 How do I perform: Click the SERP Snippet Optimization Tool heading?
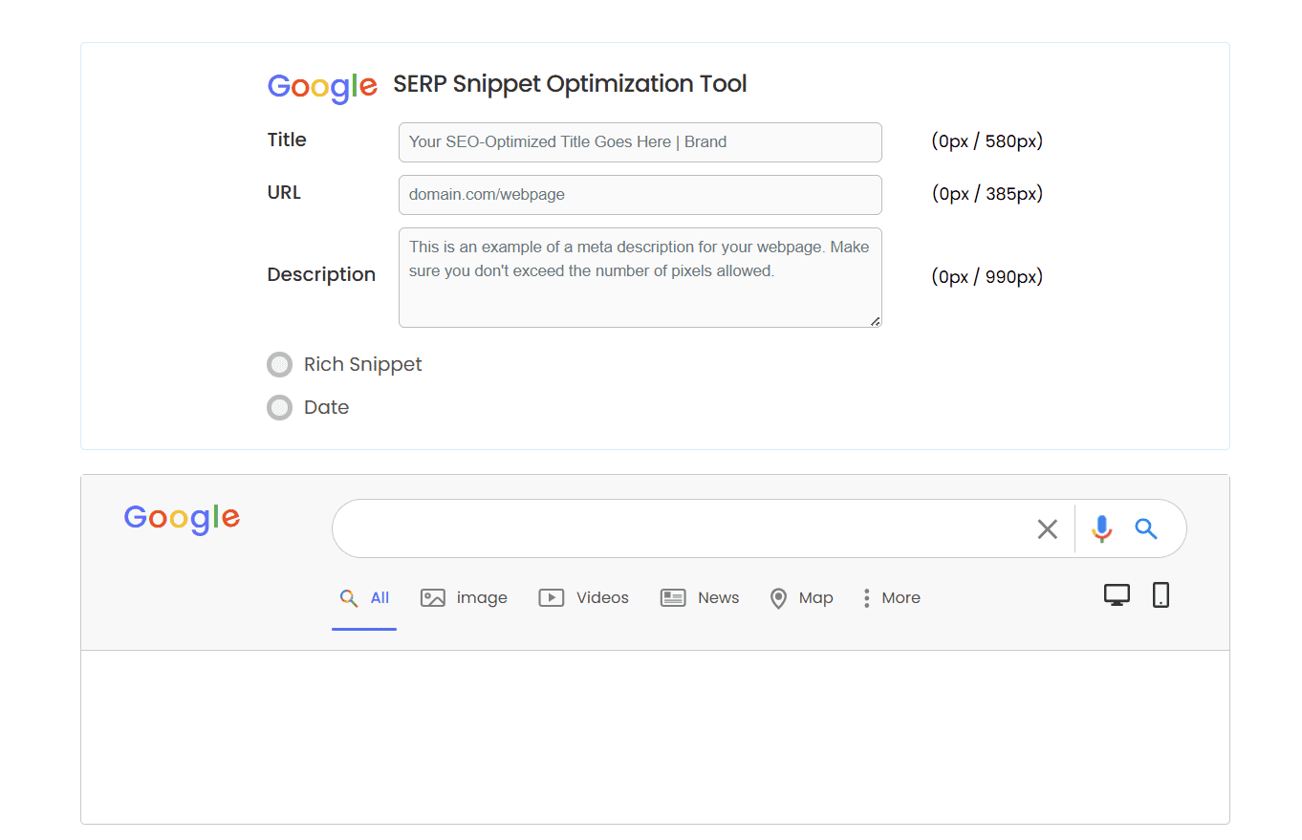570,84
